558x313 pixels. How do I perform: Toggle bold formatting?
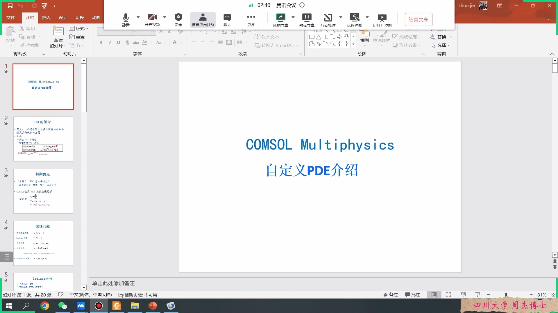click(101, 43)
